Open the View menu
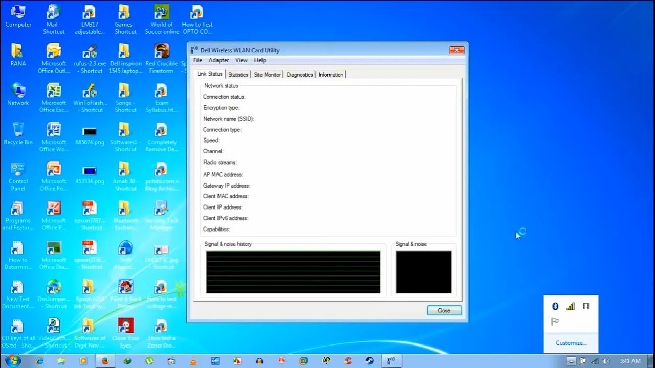Viewport: 655px width, 368px height. (241, 60)
